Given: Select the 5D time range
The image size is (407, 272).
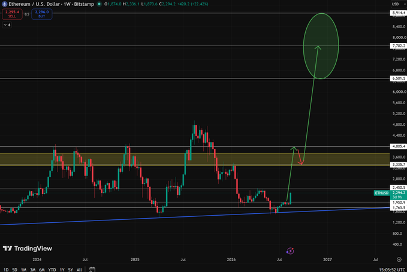Looking at the screenshot, I should 15,270.
